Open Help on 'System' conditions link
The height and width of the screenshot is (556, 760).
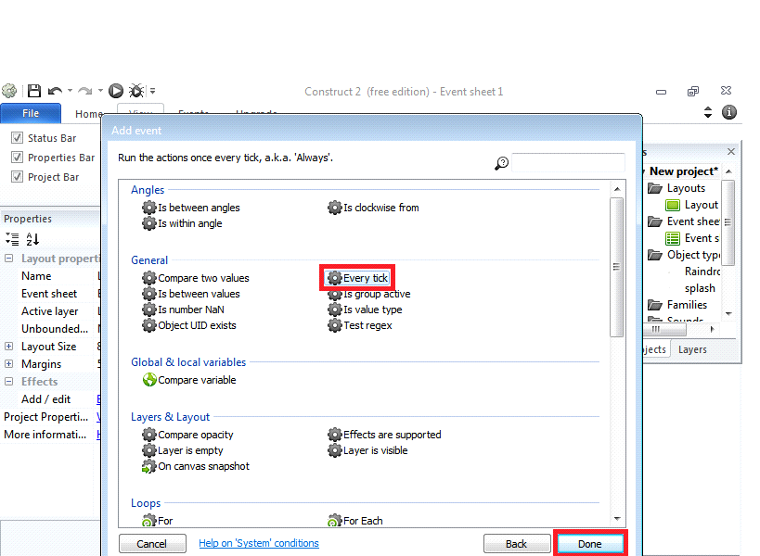259,543
